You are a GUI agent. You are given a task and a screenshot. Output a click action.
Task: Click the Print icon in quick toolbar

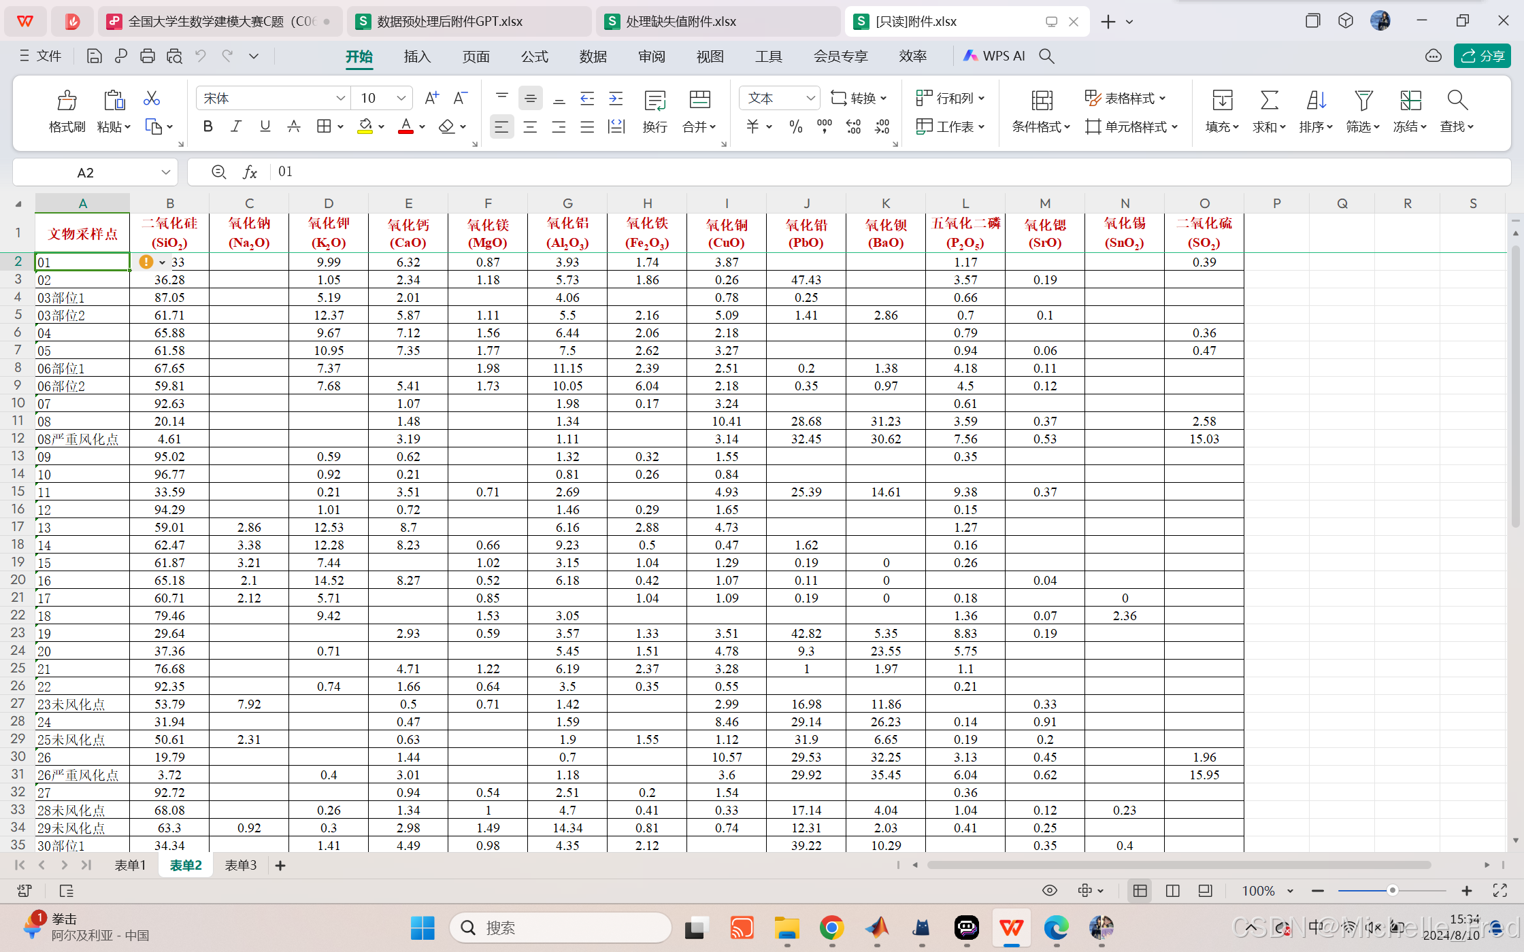[147, 56]
